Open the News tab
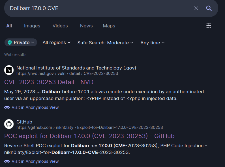The height and width of the screenshot is (167, 225). tap(86, 26)
